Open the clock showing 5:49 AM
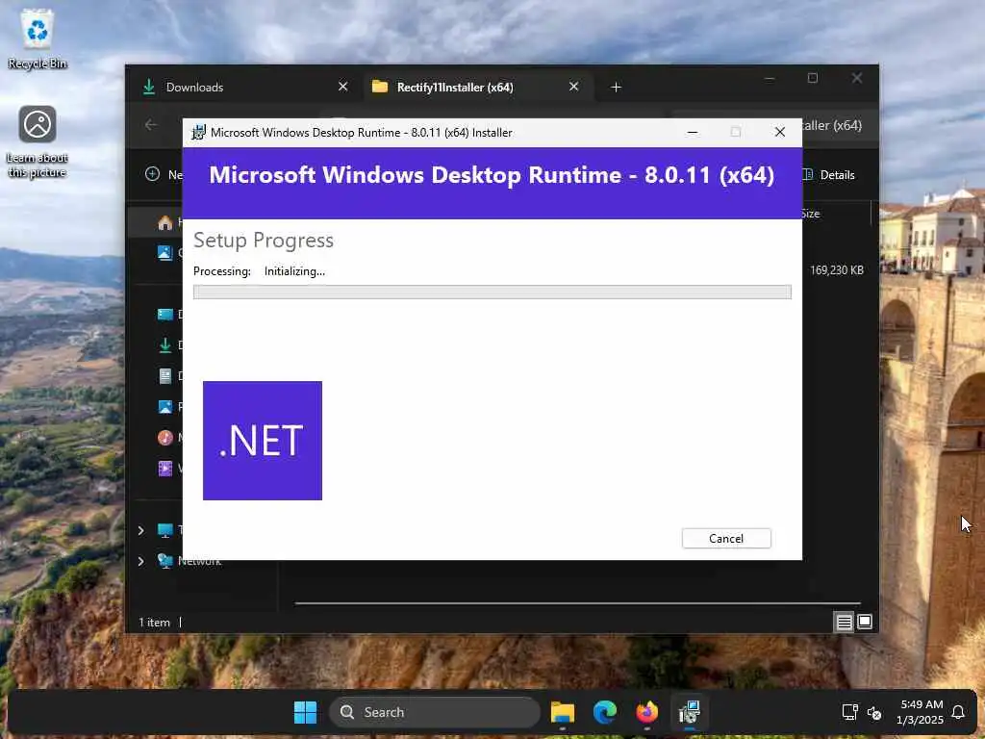Screen dimensions: 985x739 pyautogui.click(x=921, y=712)
